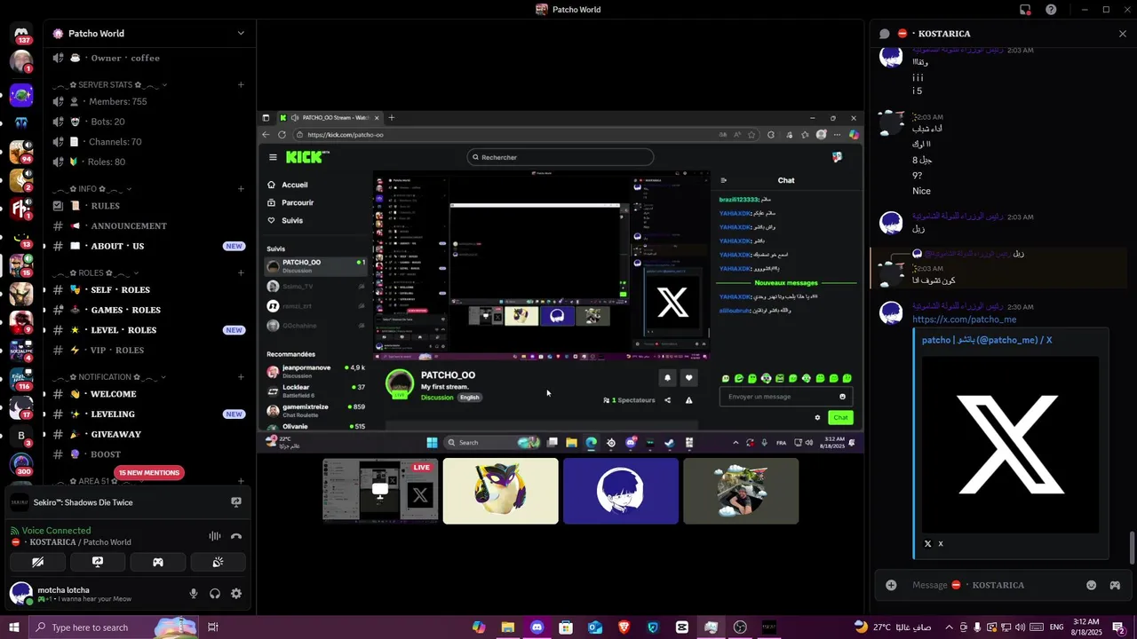
Task: Open the attachment plus button in message bar
Action: (x=891, y=585)
